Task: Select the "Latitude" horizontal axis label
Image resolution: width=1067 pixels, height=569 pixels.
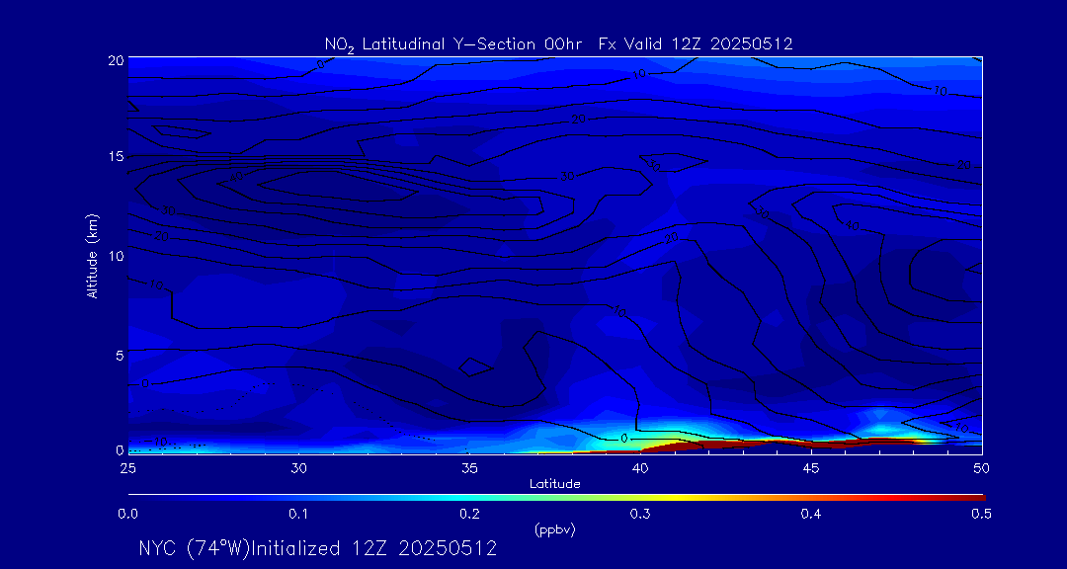Action: tap(554, 485)
